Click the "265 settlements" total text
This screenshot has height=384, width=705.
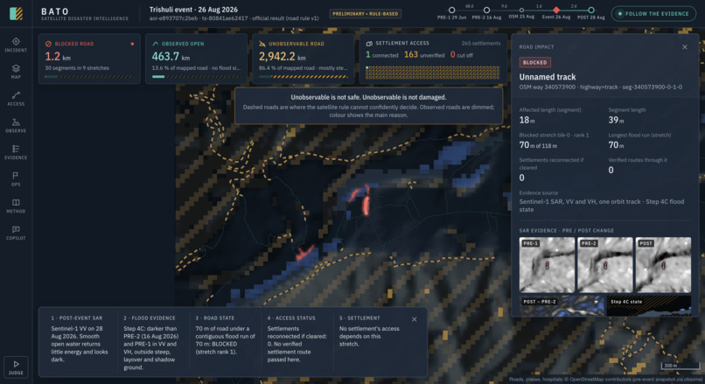pos(480,44)
